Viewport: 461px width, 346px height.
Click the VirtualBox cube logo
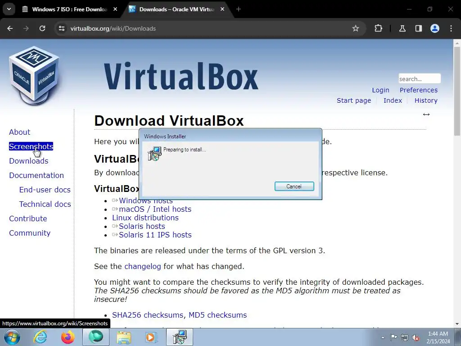34,75
